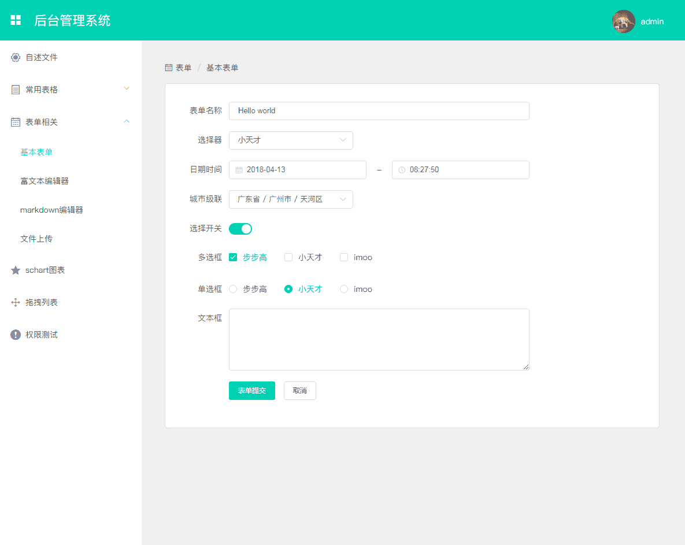Click the 表单提交 submit button

(251, 391)
